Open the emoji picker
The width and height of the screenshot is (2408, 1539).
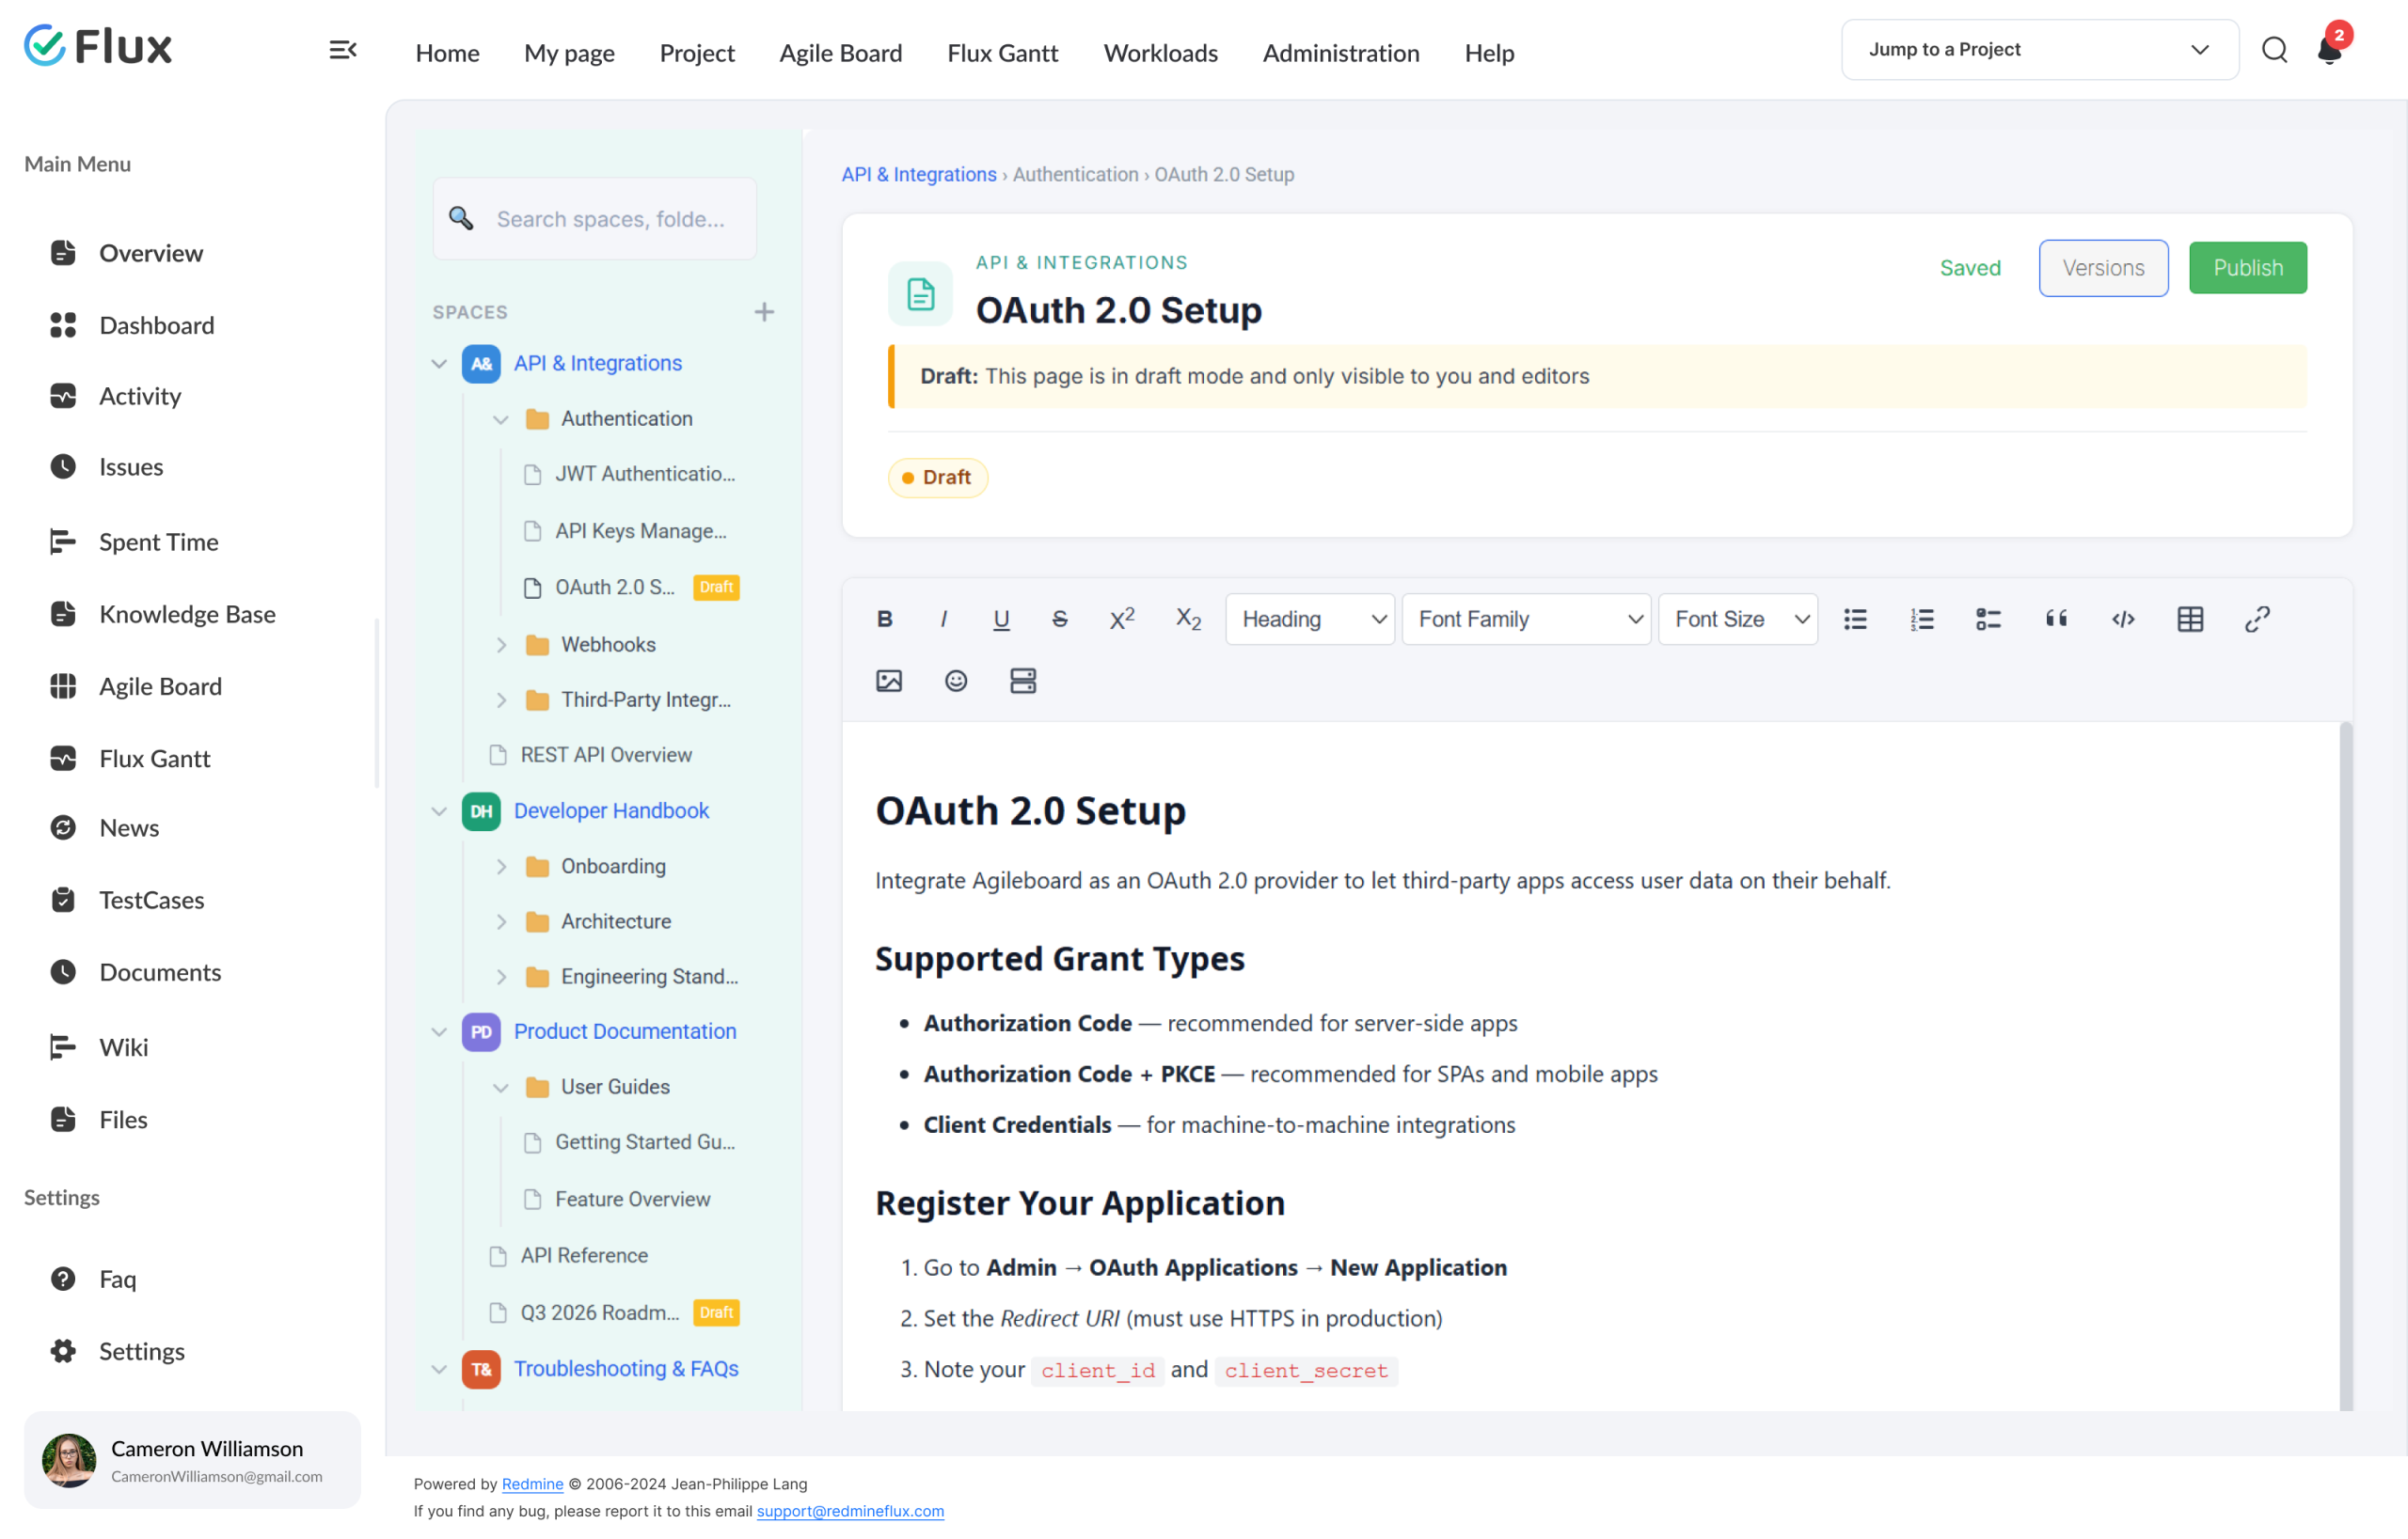click(955, 681)
